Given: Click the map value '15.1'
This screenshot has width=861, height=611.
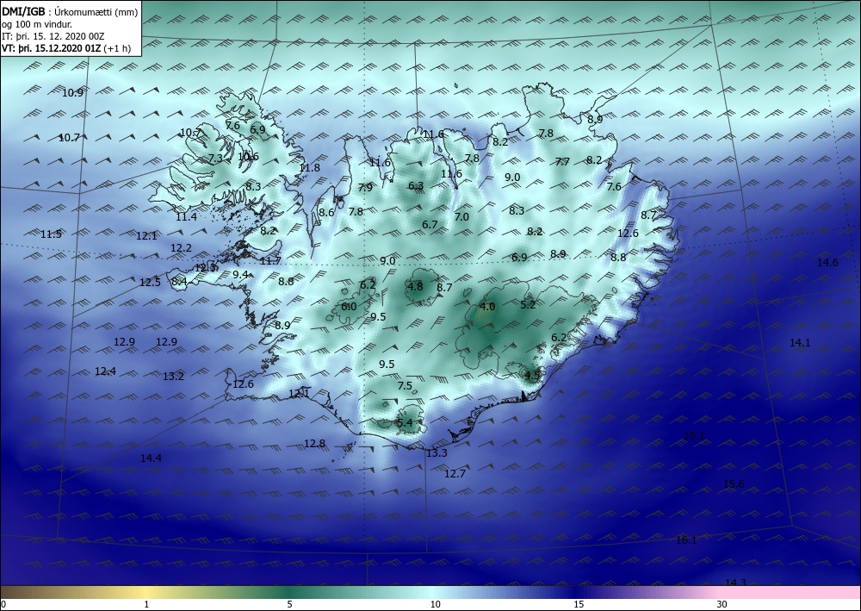Looking at the screenshot, I should (x=694, y=436).
